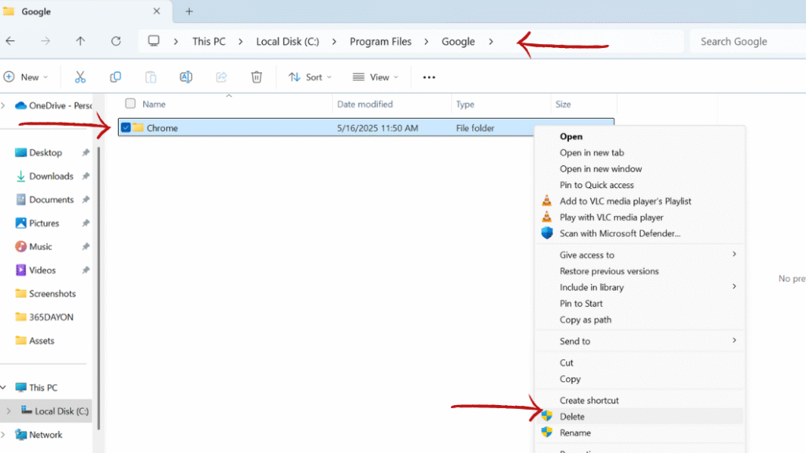This screenshot has width=806, height=453.
Task: Click the Chrome folder icon in file list
Action: (x=139, y=127)
